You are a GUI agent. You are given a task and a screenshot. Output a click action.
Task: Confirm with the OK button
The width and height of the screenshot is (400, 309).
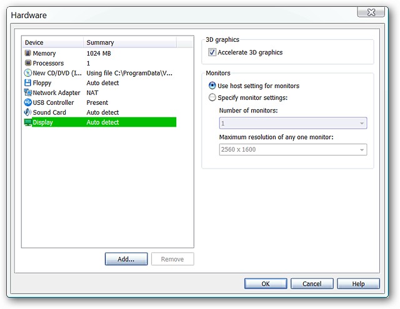[x=266, y=283]
